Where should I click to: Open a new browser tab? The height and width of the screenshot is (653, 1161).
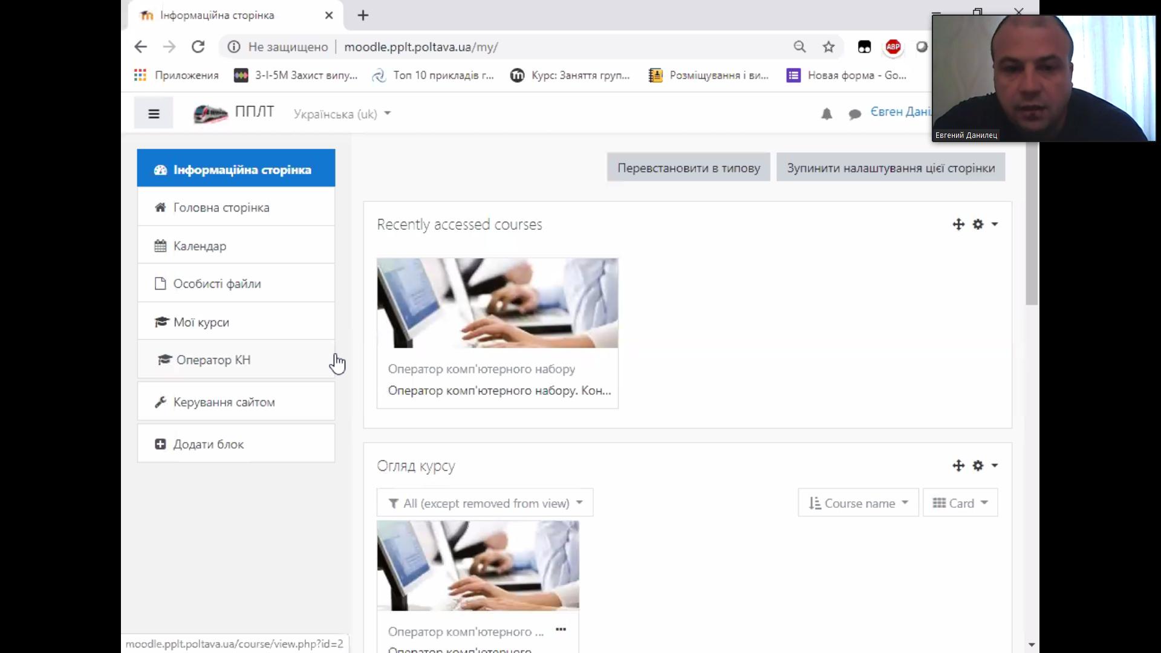pos(363,16)
